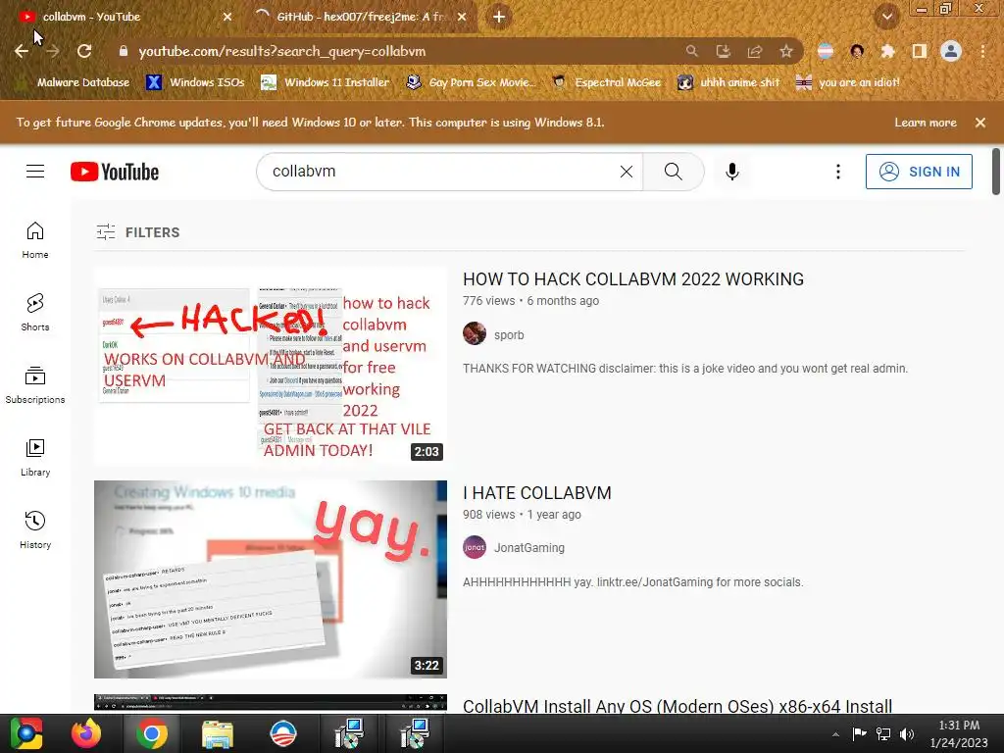The height and width of the screenshot is (753, 1004).
Task: Open a new browser tab
Action: (x=499, y=17)
